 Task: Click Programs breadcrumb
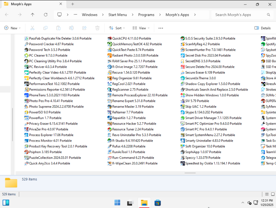point(146,14)
